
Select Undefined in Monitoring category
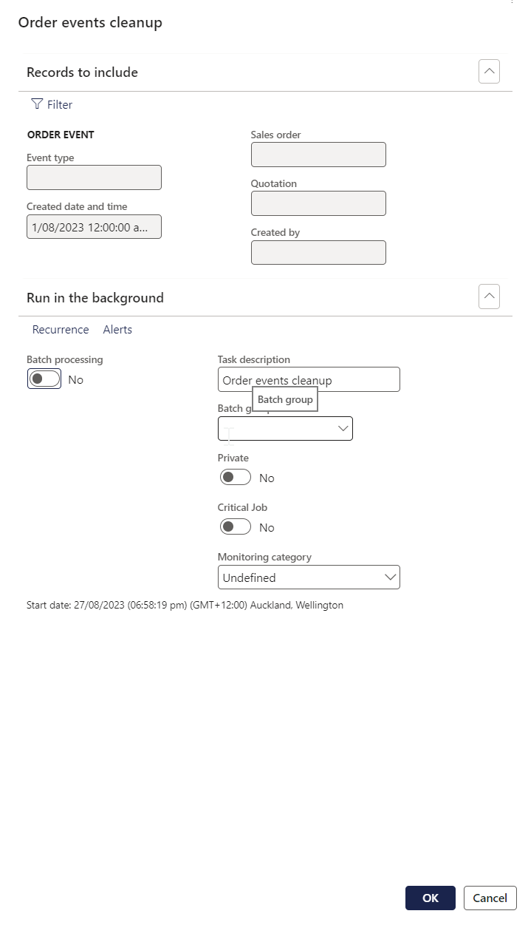point(309,577)
